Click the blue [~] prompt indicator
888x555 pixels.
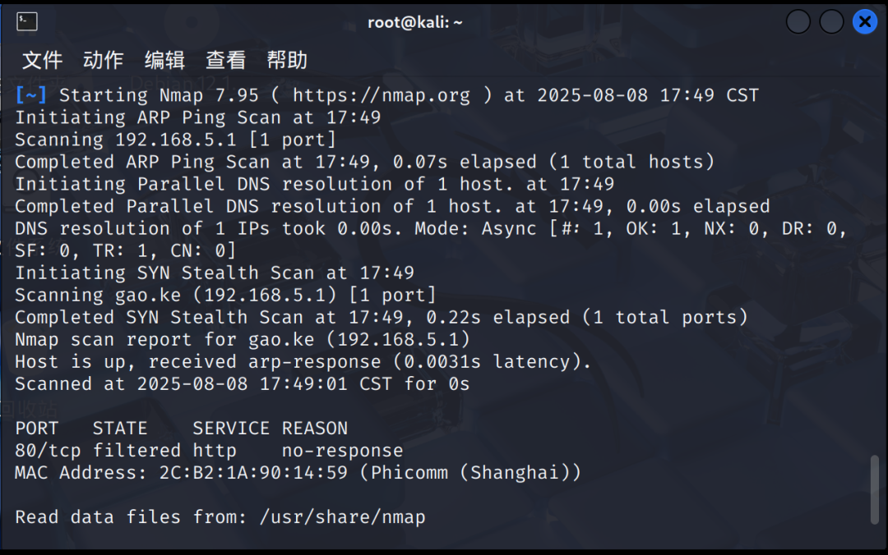point(30,94)
